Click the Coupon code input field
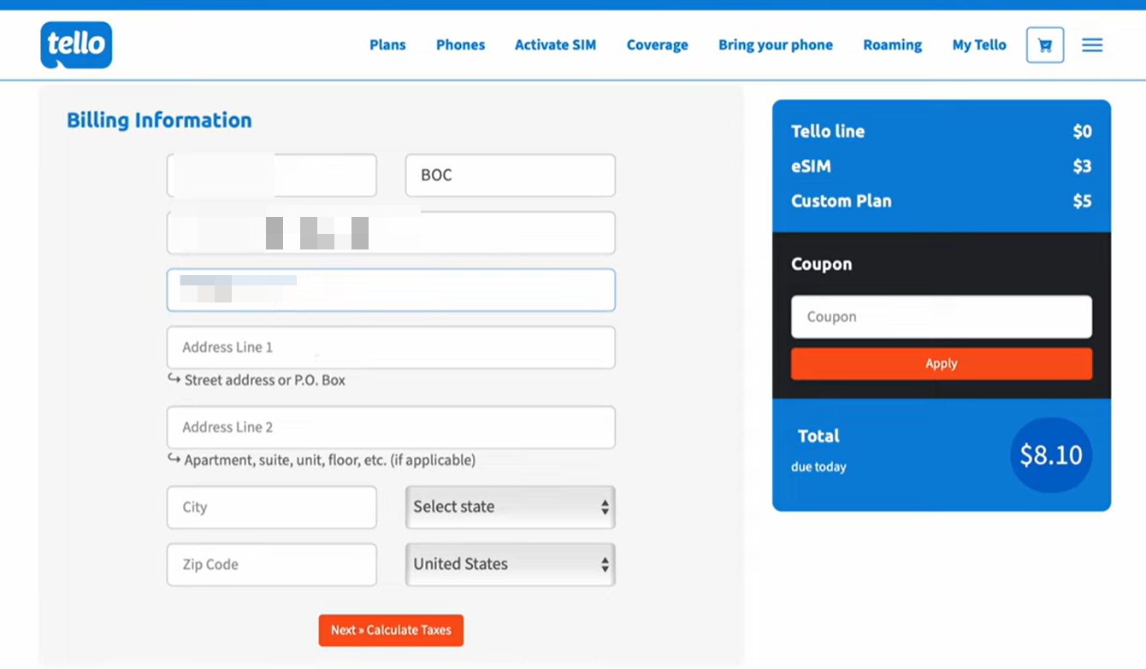Viewport: 1146px width, 669px height. pos(942,317)
